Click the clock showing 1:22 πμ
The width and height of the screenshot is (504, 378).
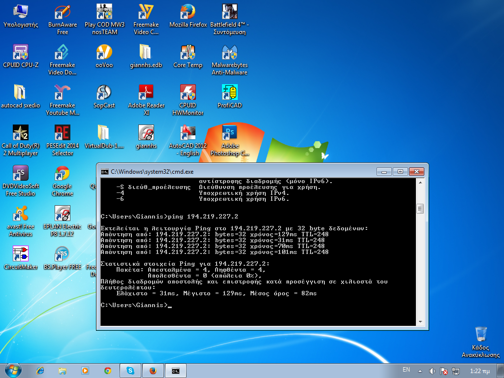tap(480, 370)
